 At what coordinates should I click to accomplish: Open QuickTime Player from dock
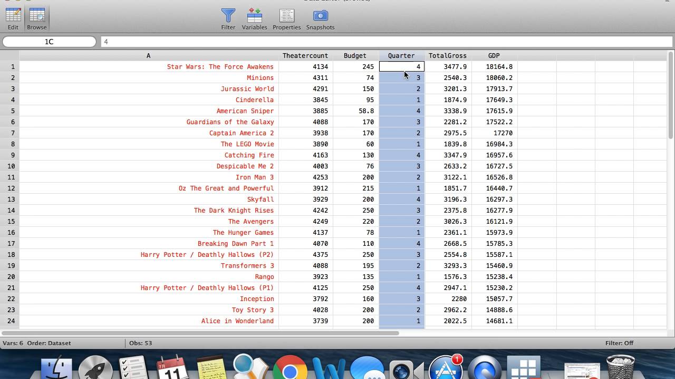(485, 368)
